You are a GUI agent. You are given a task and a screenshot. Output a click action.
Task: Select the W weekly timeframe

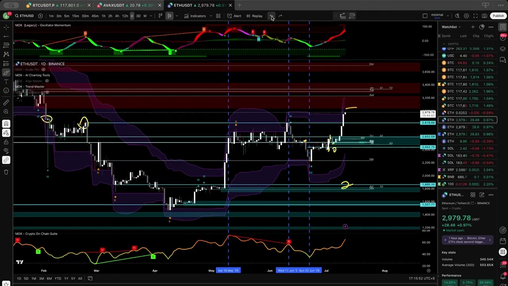145,16
